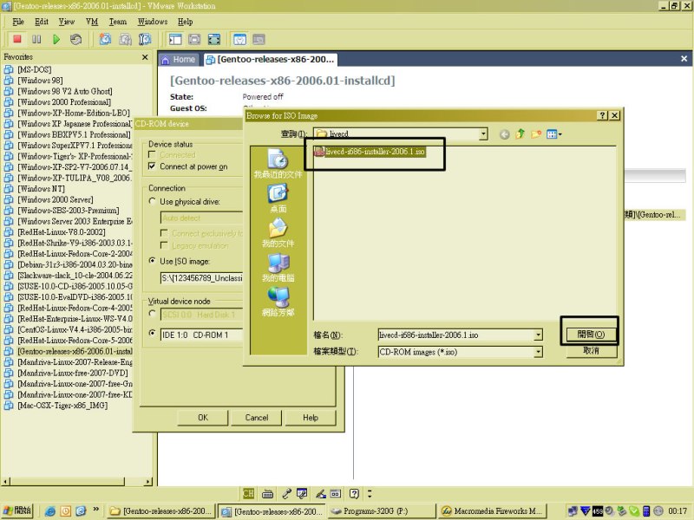Open the VM menu
Viewport: 694px width, 520px height.
92,22
